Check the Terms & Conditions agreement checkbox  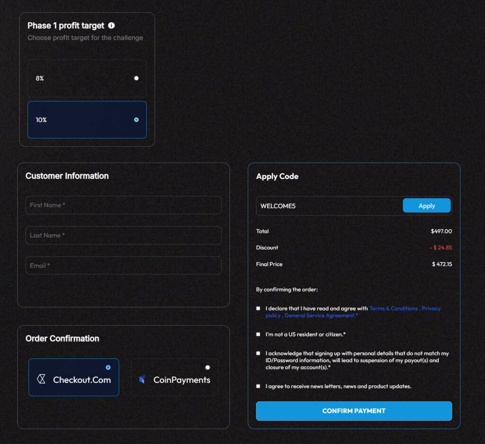[258, 308]
